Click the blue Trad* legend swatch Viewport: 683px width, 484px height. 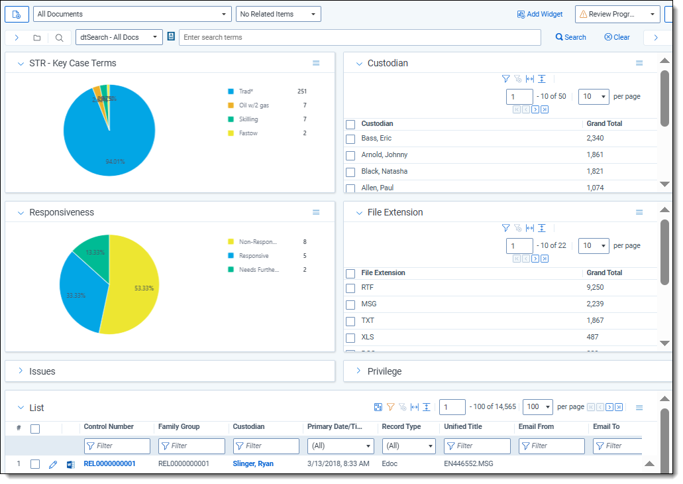[231, 91]
